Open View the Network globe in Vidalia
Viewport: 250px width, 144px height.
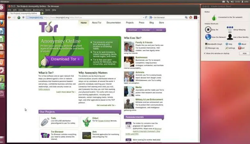click(208, 37)
